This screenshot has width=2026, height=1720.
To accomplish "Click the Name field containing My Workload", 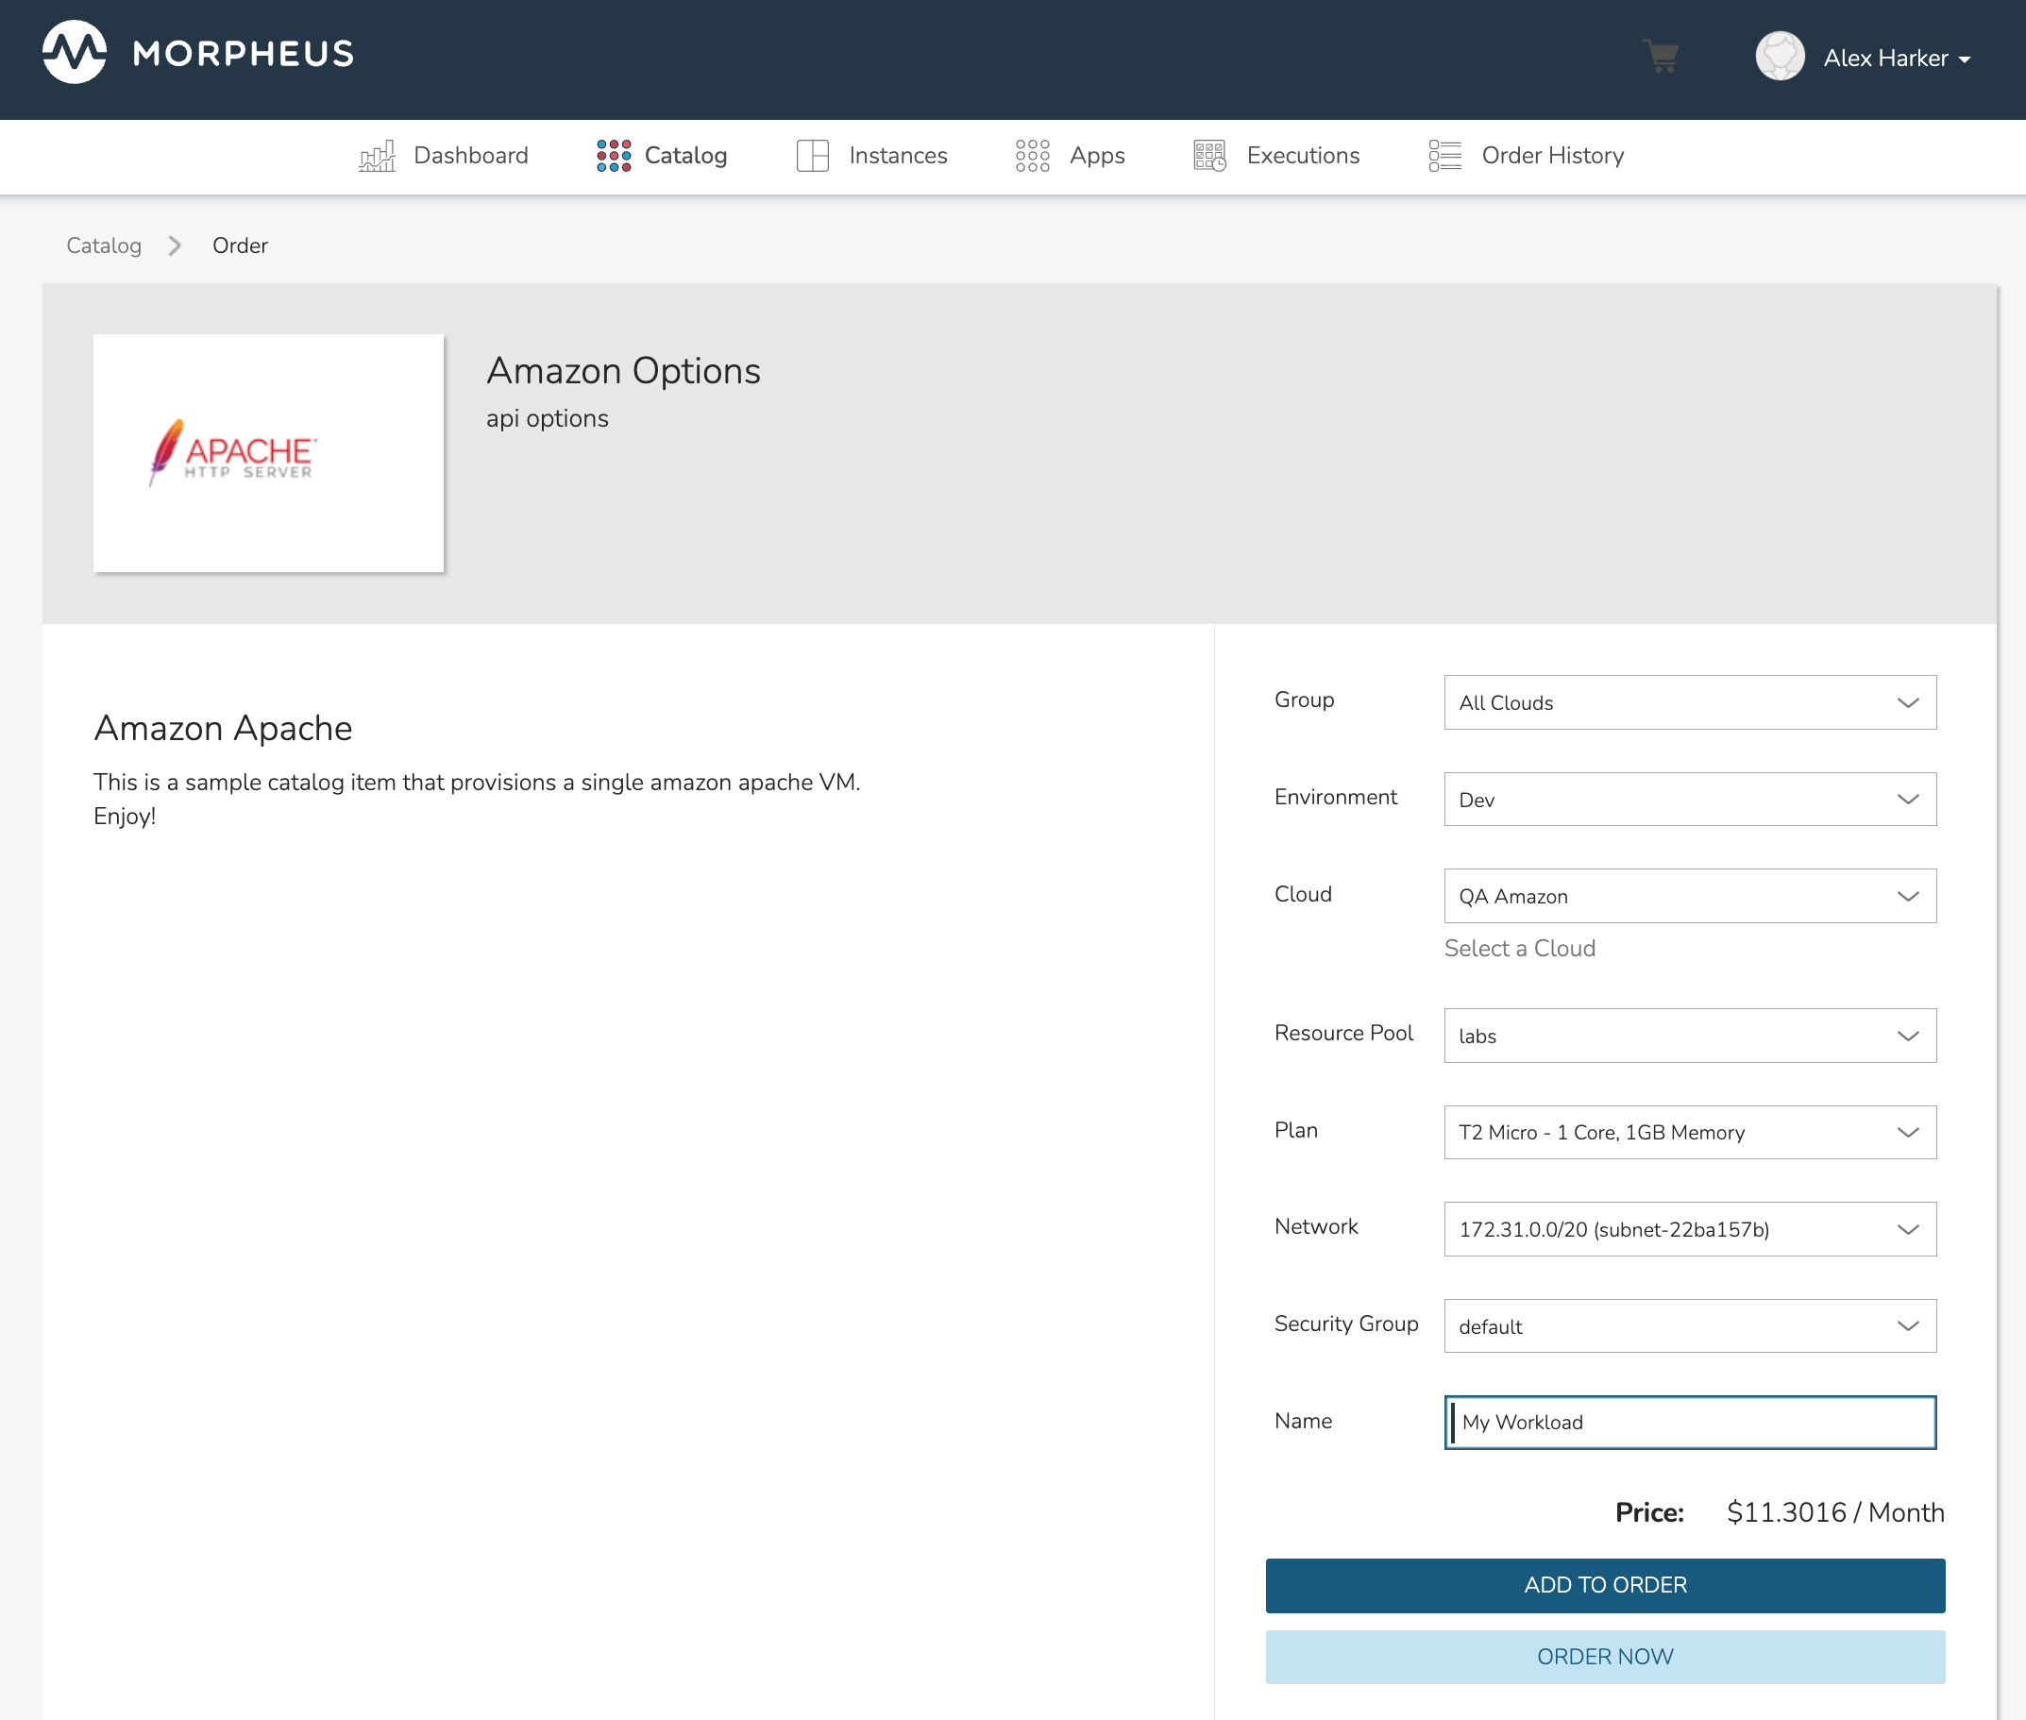I will [x=1690, y=1423].
